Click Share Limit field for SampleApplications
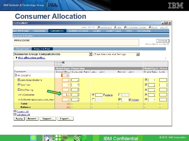Screen dimensions: 189x141 click(x=163, y=80)
